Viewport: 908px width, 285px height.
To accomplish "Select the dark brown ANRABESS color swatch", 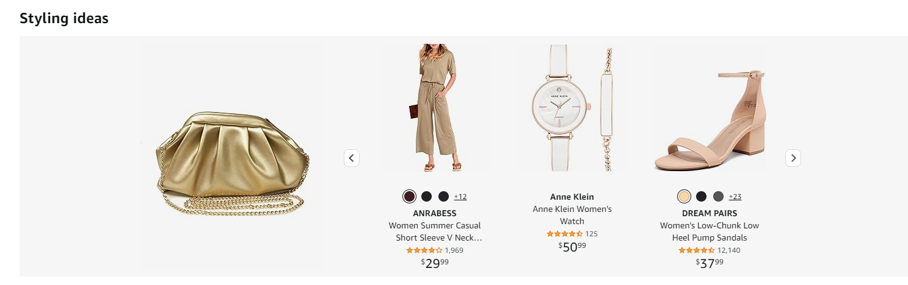I will coord(409,196).
